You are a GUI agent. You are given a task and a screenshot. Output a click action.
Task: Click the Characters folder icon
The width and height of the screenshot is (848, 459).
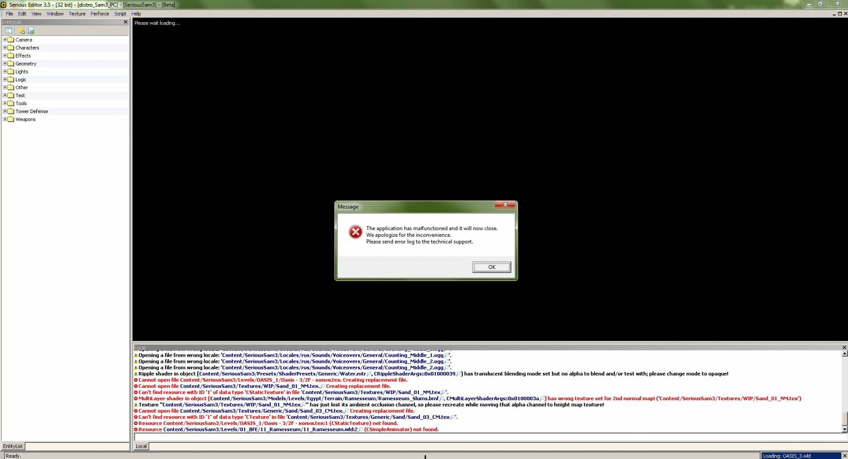(11, 47)
